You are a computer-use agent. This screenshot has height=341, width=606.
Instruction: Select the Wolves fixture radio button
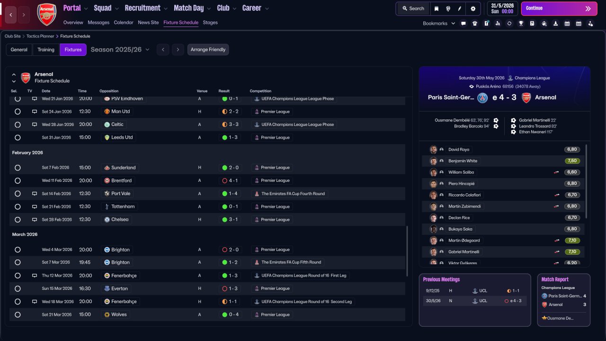(x=18, y=314)
